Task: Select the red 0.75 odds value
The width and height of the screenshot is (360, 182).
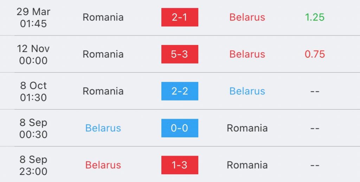Action: (315, 54)
